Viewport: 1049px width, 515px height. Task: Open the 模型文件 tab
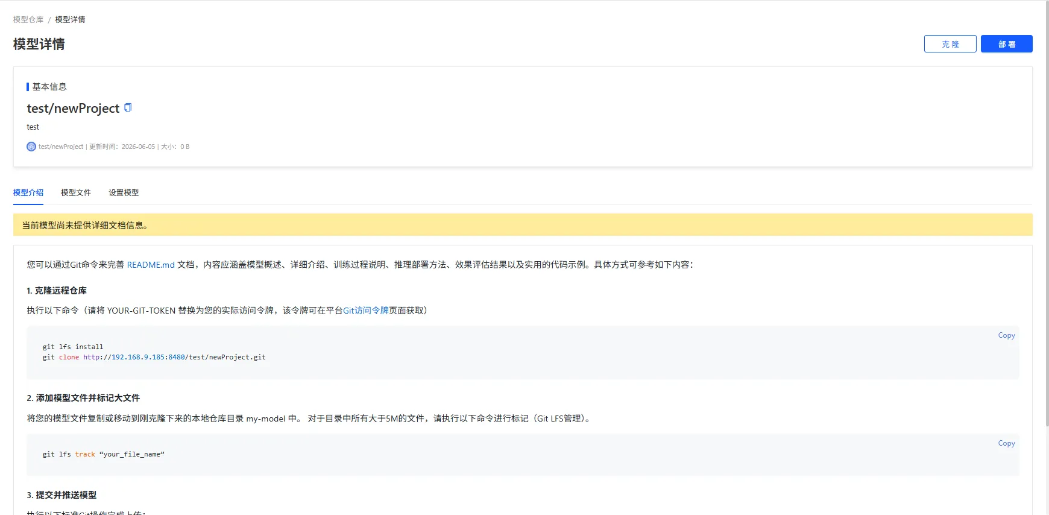(76, 192)
